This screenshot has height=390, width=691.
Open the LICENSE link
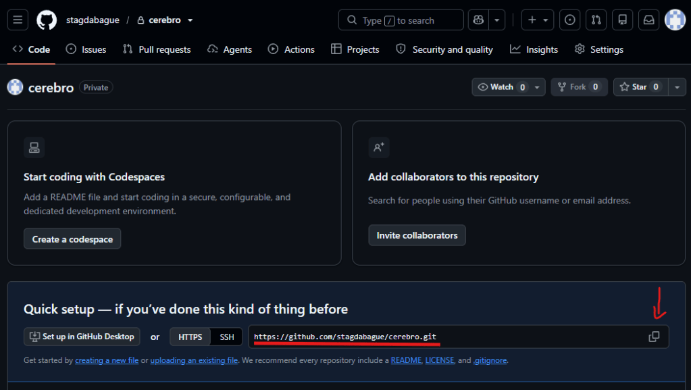(x=439, y=360)
